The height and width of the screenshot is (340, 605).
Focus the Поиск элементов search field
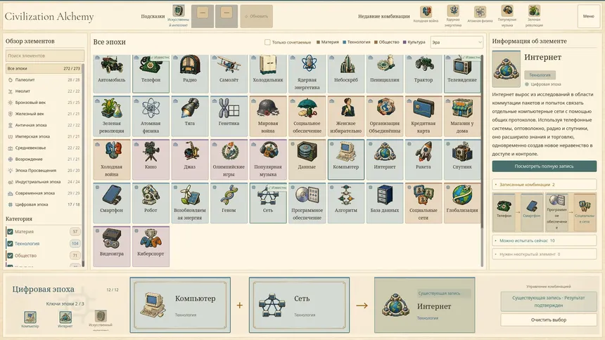coord(45,55)
